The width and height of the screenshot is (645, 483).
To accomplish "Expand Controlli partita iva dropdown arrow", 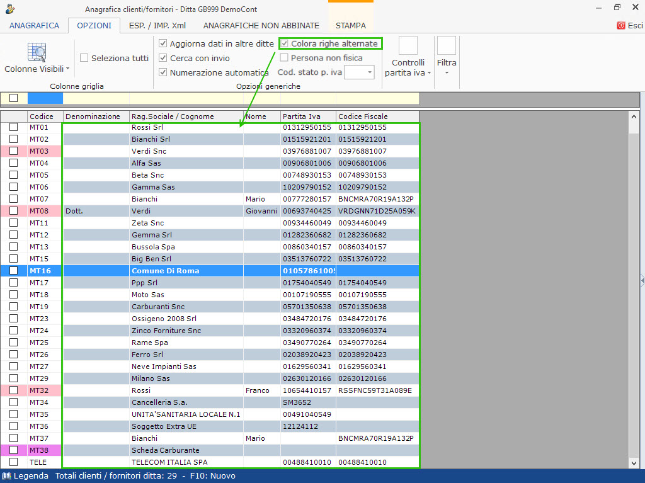I will 429,73.
